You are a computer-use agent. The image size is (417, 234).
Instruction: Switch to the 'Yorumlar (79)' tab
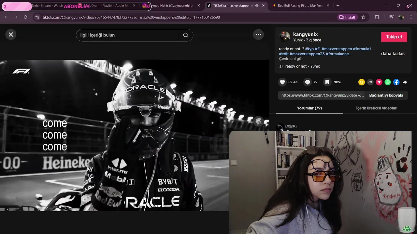309,108
